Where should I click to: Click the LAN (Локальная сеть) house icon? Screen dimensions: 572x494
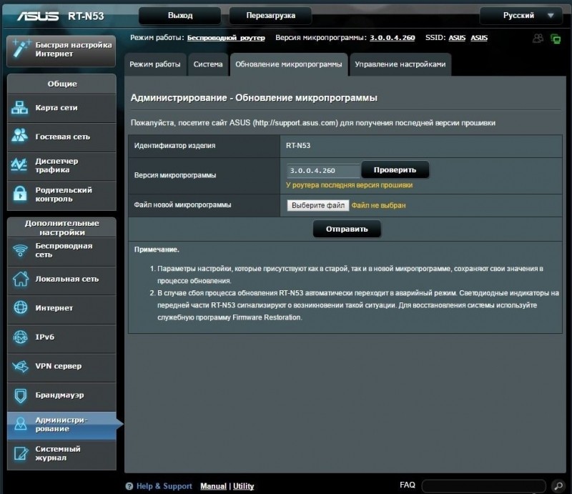tap(21, 279)
